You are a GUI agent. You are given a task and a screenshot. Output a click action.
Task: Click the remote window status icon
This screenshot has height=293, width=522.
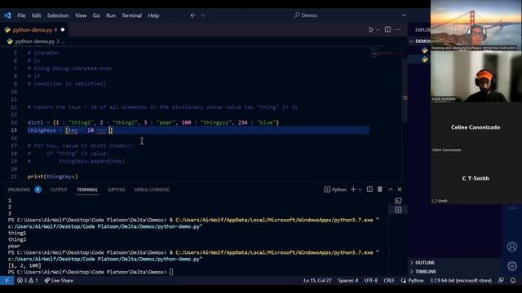(7, 281)
